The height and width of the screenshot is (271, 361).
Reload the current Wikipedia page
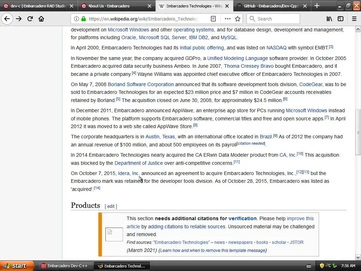tap(30, 19)
